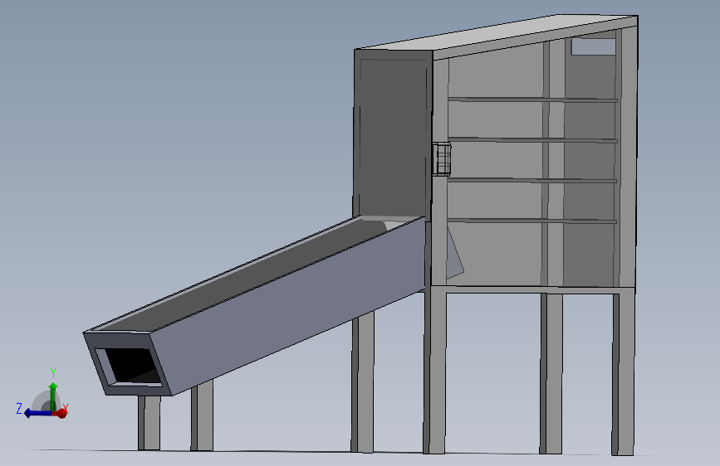Click the blue Z axis of the triad
This screenshot has height=466, width=720.
[x=38, y=413]
